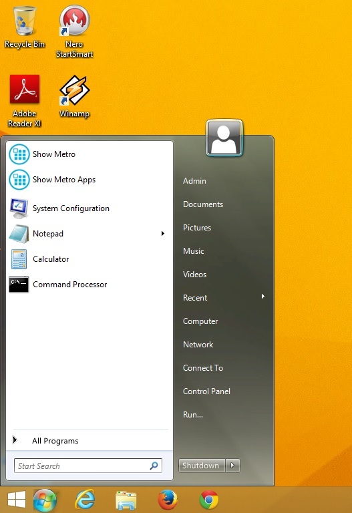The width and height of the screenshot is (352, 513).
Task: Launch the Winamp desktop shortcut
Action: (74, 96)
